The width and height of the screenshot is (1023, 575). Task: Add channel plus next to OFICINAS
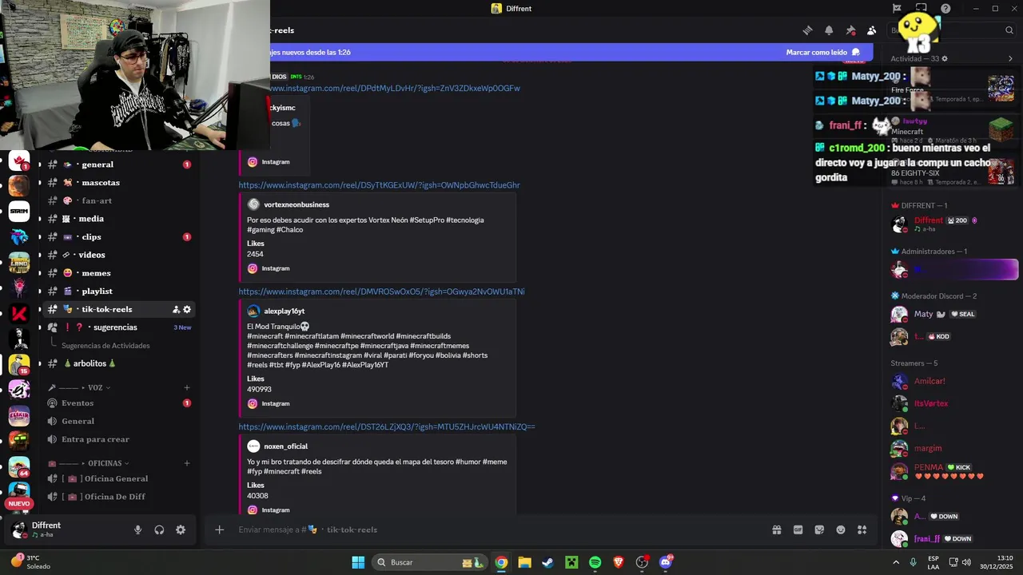pos(187,463)
